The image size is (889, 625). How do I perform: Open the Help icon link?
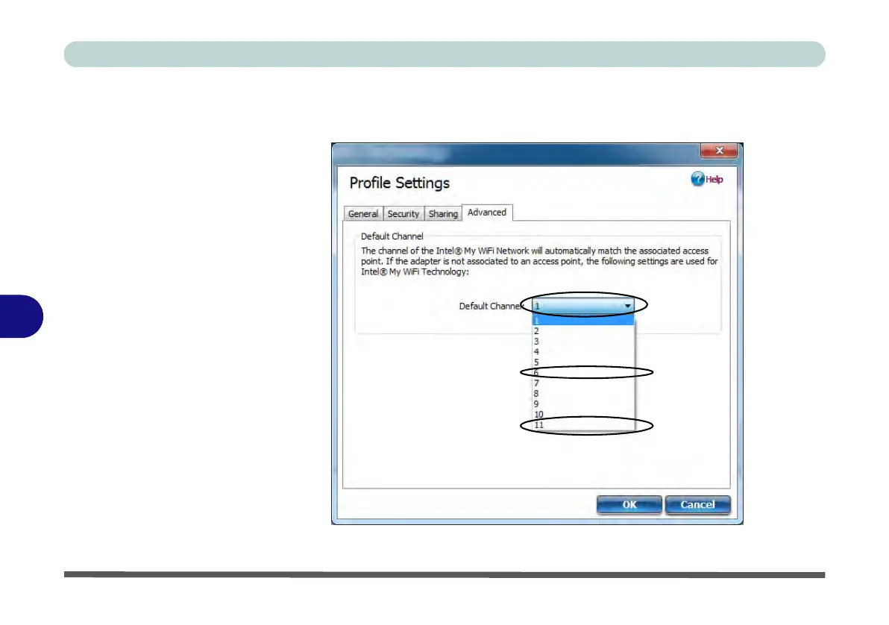[706, 179]
